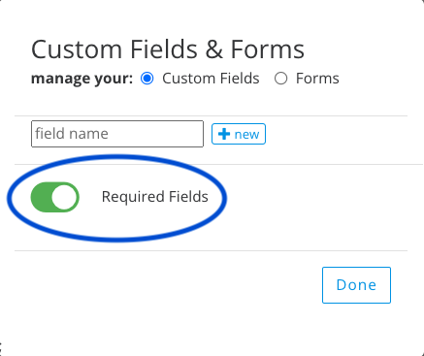Image resolution: width=424 pixels, height=356 pixels.
Task: Click the Forms label text
Action: pos(317,79)
